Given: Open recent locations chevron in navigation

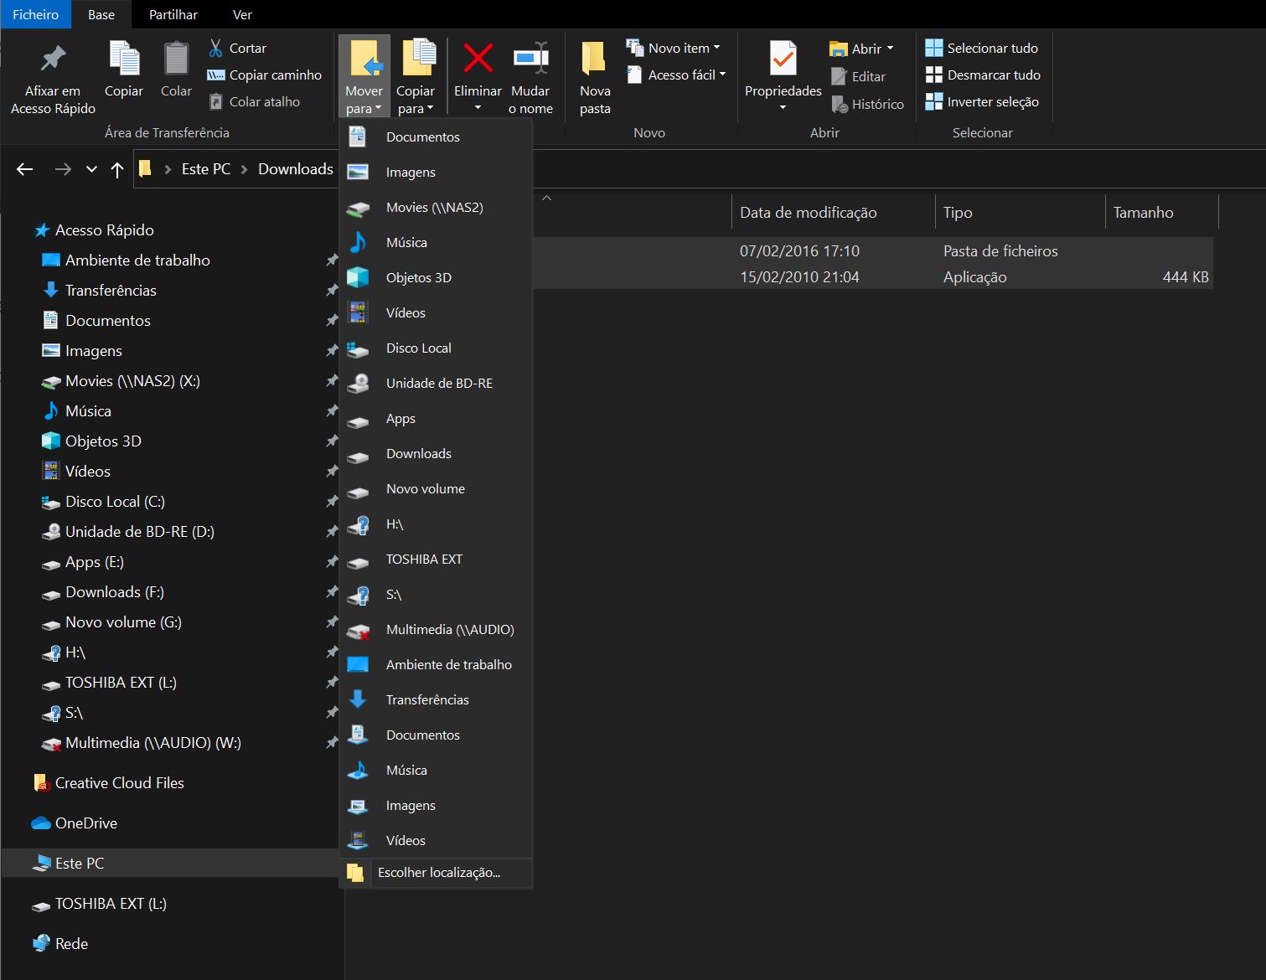Looking at the screenshot, I should click(x=91, y=169).
